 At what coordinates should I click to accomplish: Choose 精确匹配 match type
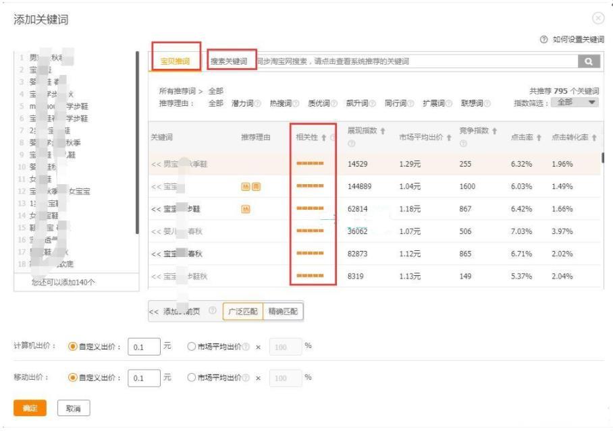[282, 311]
